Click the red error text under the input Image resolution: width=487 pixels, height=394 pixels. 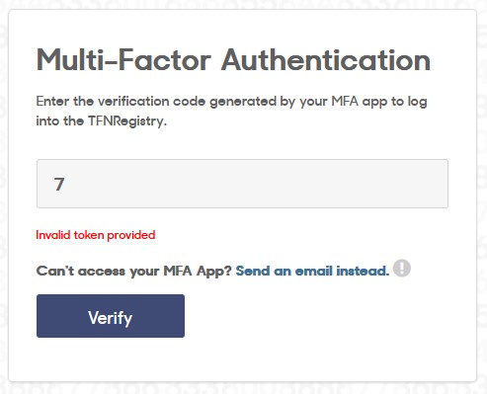click(x=96, y=235)
